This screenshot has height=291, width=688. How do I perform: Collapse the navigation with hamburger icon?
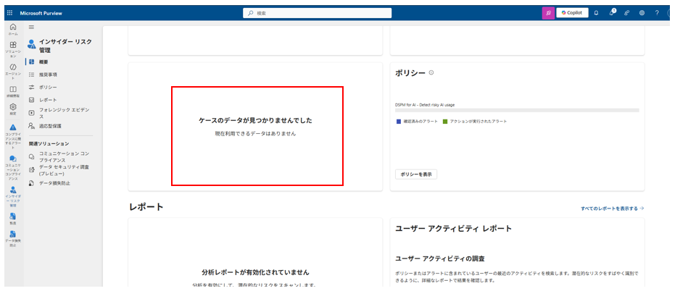point(31,28)
